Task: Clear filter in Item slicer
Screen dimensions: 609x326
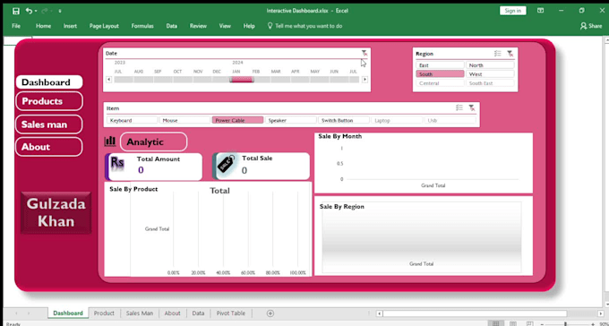Action: click(471, 108)
